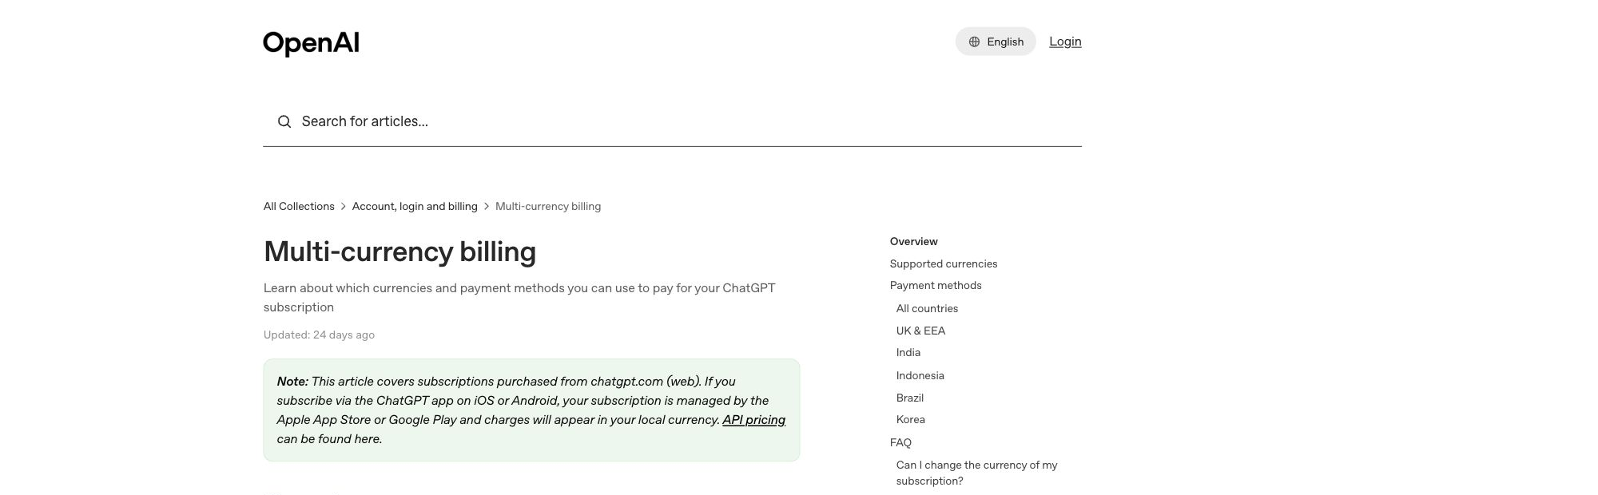Select Payment methods in the sidebar

click(x=936, y=285)
